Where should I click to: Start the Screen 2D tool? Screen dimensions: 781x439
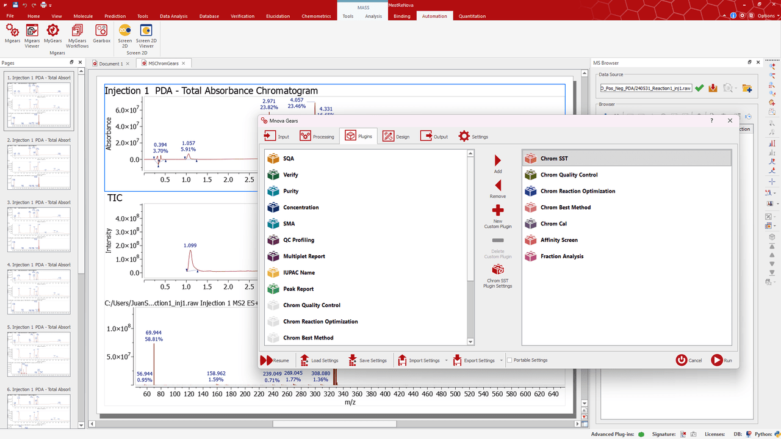coord(125,35)
